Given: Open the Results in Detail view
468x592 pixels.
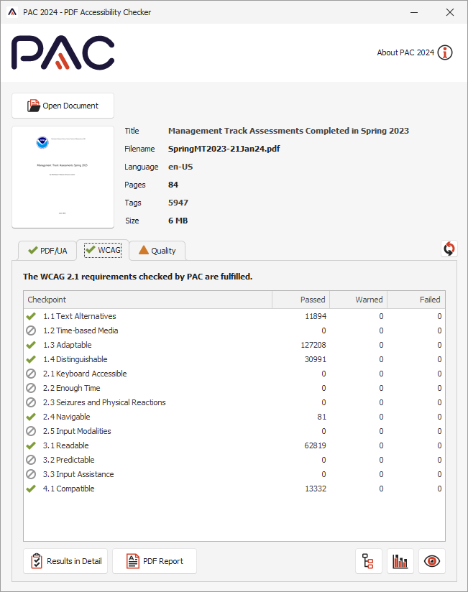Looking at the screenshot, I should [65, 561].
